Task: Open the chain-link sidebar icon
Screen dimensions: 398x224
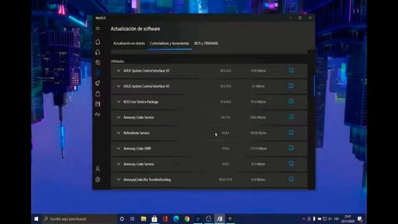Action: coord(98,114)
